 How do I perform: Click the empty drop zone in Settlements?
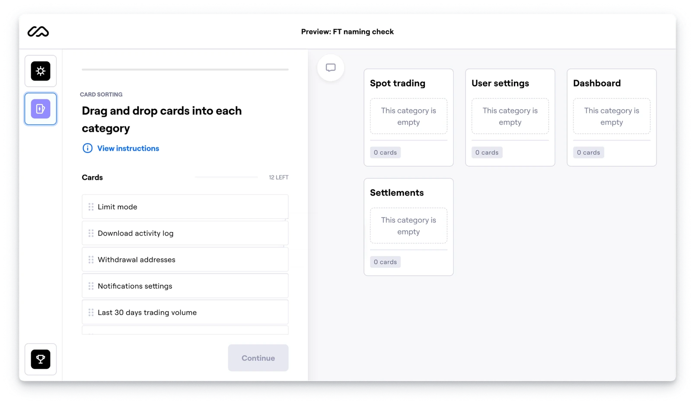[x=408, y=226]
